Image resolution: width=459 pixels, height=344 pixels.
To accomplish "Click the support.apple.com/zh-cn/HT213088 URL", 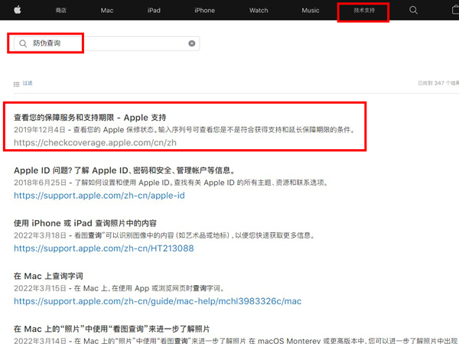I will (x=103, y=248).
